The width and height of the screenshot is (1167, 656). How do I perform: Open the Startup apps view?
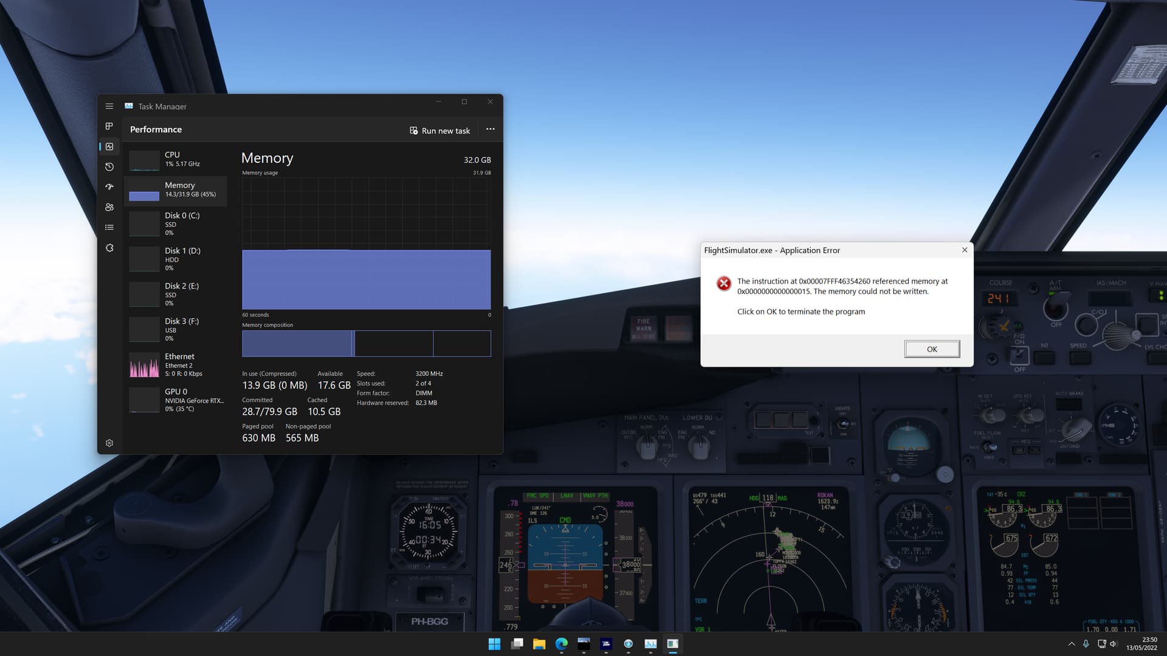click(109, 186)
